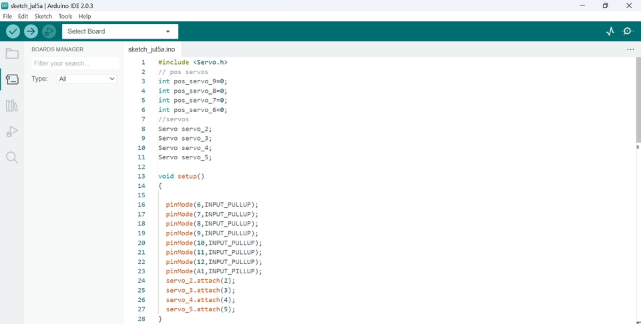Screen dimensions: 641x324
Task: Click the 'void setup()' line
Action: [x=182, y=176]
